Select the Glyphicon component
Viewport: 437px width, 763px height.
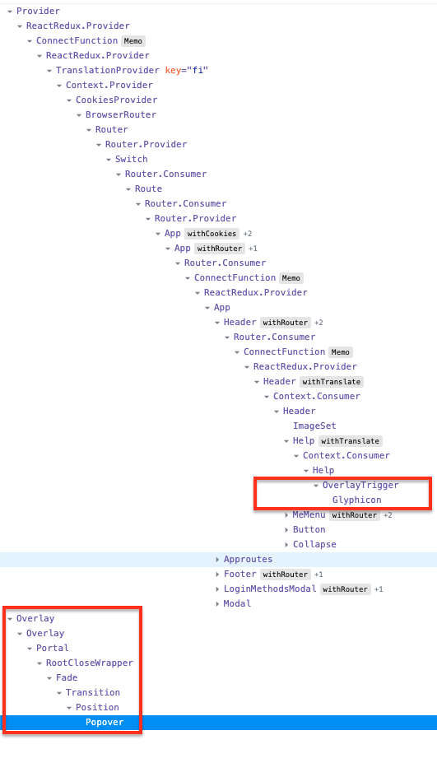[x=356, y=500]
